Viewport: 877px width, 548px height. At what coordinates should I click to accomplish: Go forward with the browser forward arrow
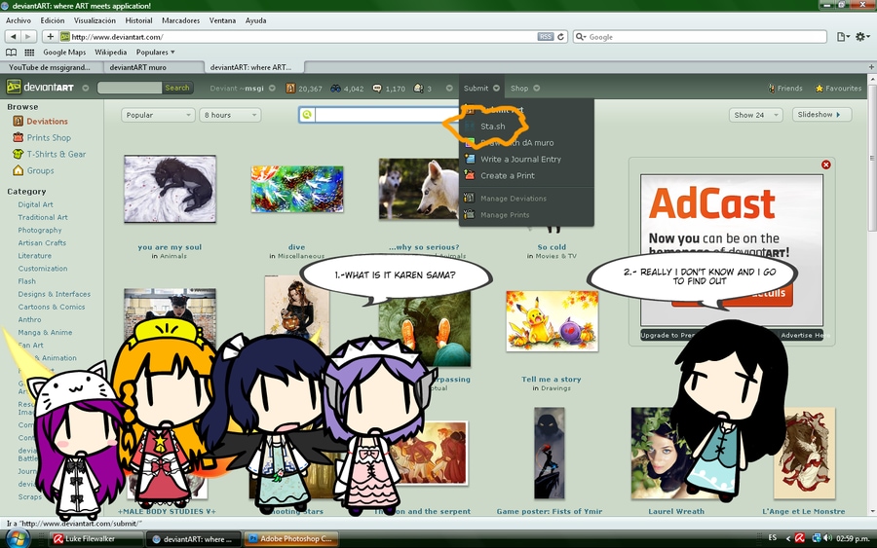point(28,36)
